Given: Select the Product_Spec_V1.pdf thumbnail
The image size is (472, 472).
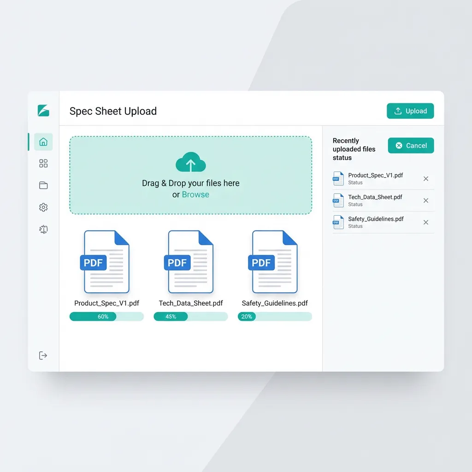Looking at the screenshot, I should (x=106, y=261).
